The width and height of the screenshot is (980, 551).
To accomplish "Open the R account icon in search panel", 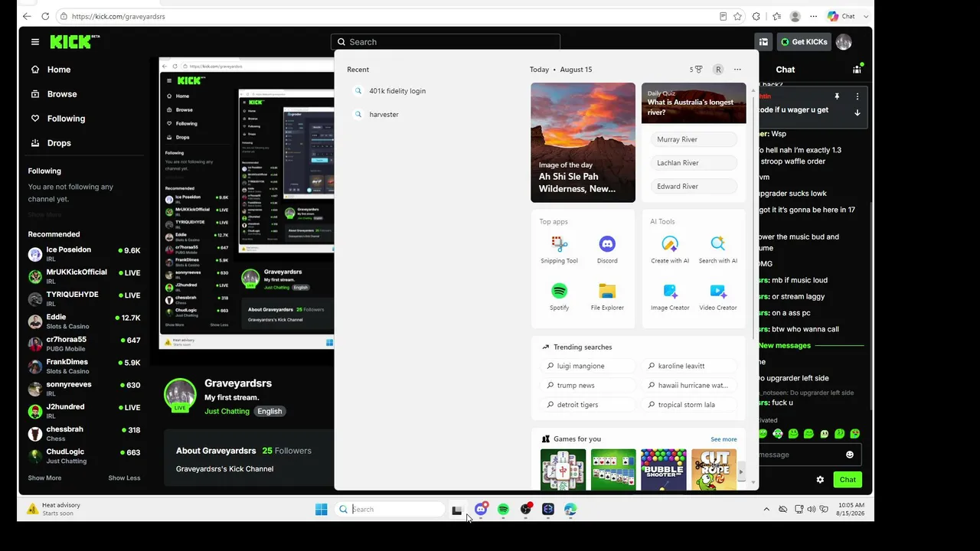I will point(718,70).
